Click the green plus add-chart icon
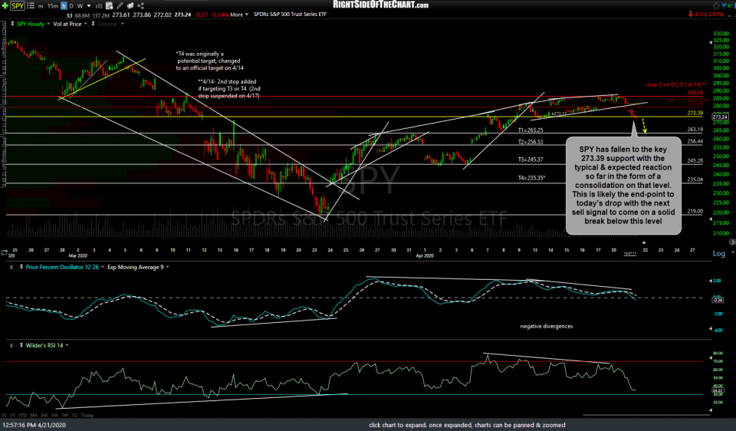This screenshot has width=736, height=431. coord(5,5)
